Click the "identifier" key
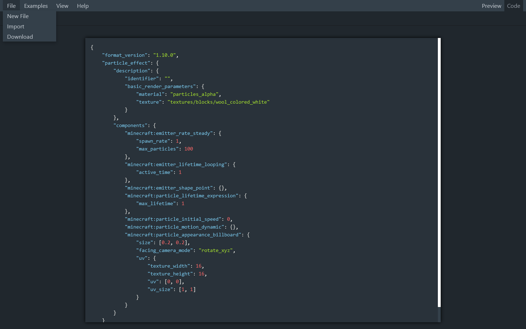526x329 pixels. [x=142, y=78]
